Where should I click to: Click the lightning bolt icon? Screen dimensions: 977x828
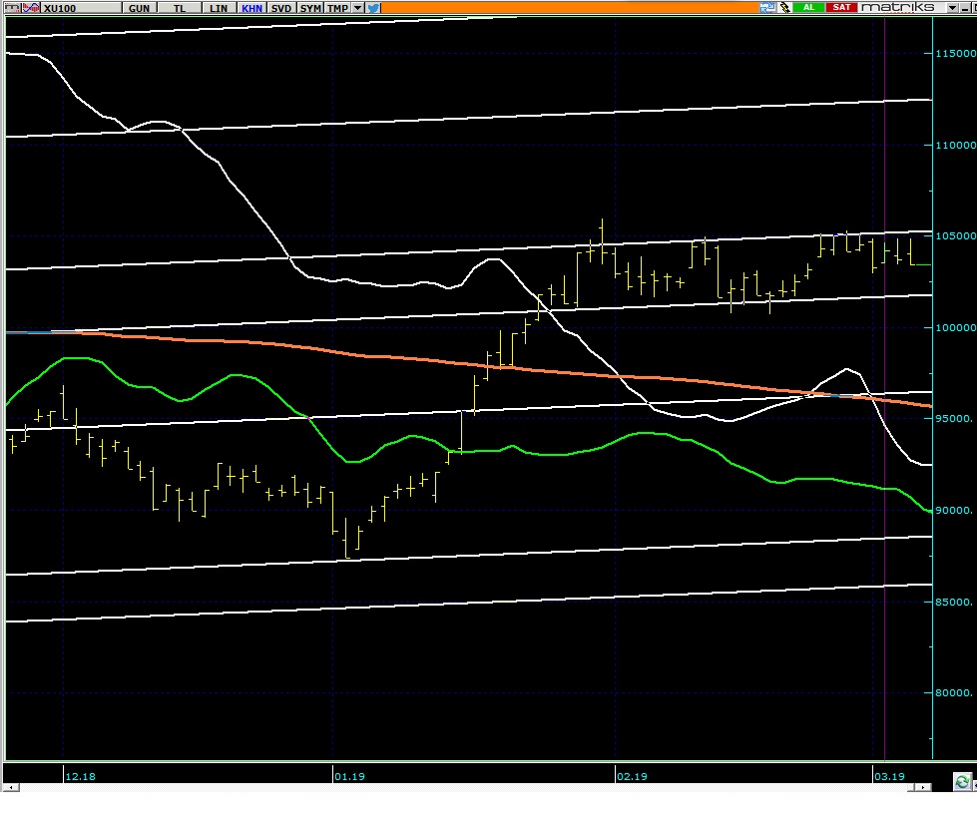(783, 7)
